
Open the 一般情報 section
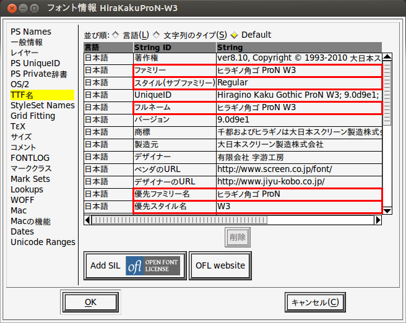(x=27, y=42)
